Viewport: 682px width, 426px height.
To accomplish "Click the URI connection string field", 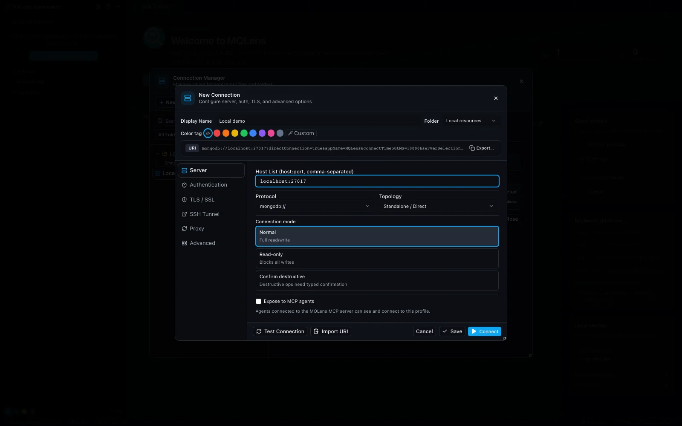I will tap(332, 148).
